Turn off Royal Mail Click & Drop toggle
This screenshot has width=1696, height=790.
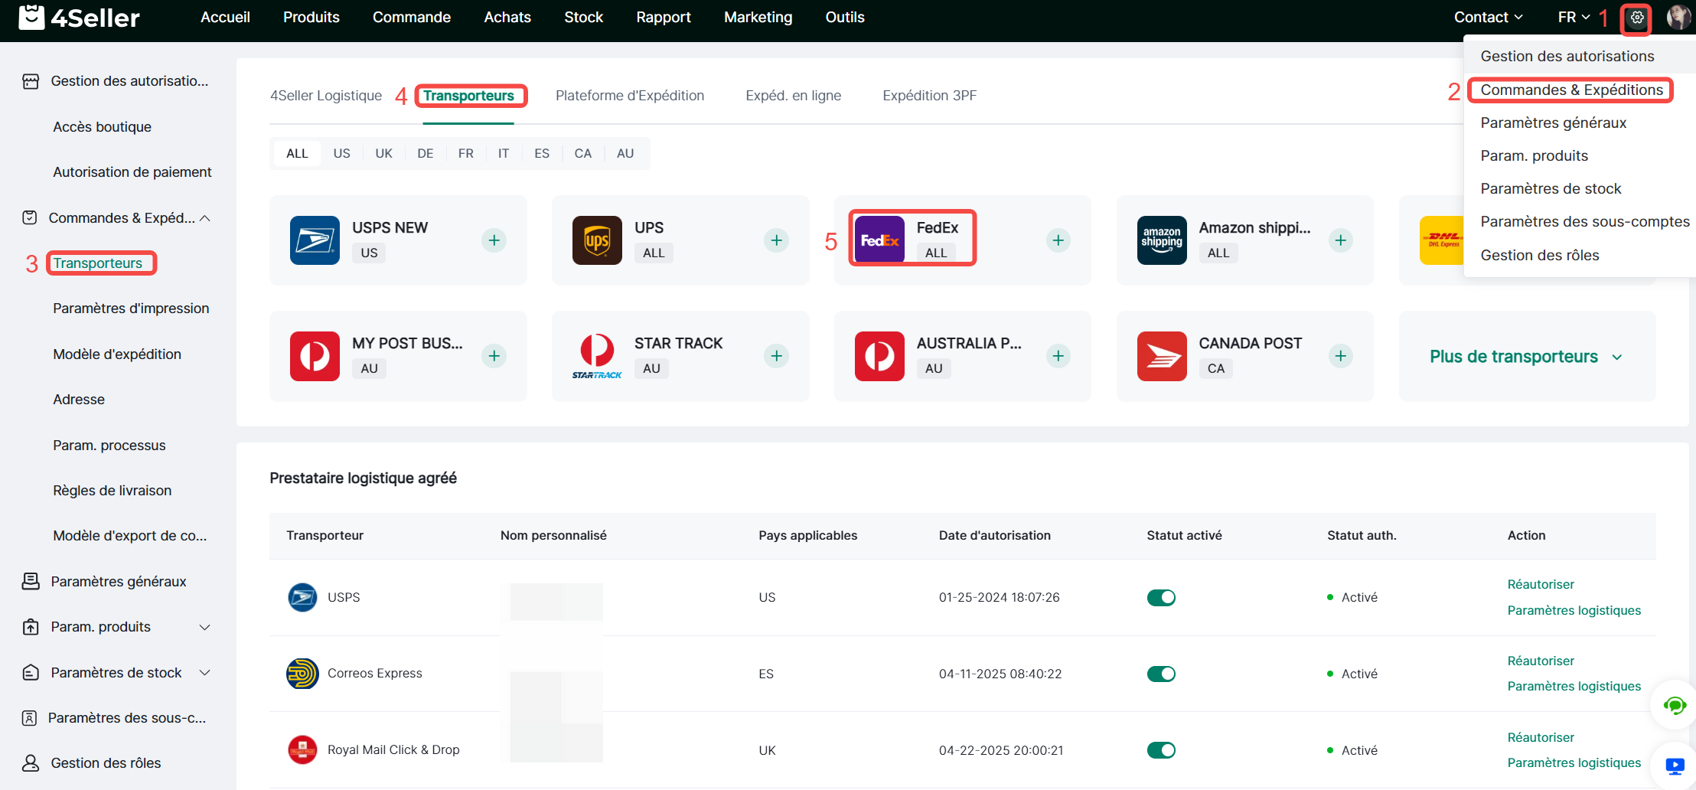1161,750
